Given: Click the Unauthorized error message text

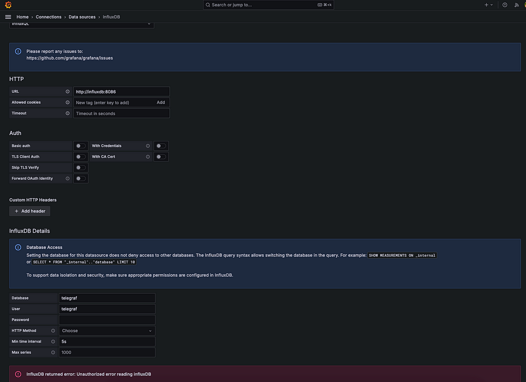Looking at the screenshot, I should pyautogui.click(x=89, y=374).
